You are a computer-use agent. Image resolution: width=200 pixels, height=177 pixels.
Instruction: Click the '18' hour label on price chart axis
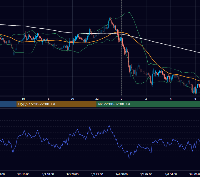(x=48, y=99)
